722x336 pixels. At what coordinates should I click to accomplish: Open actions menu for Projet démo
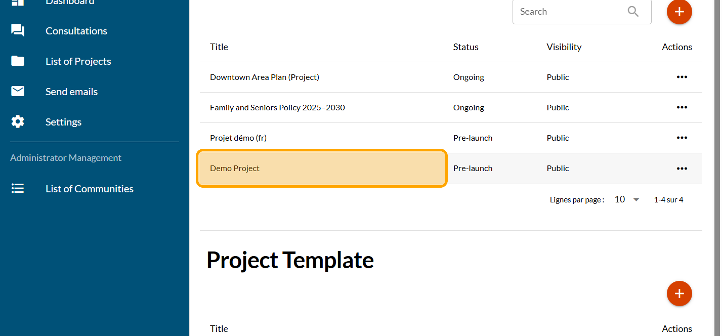tap(682, 138)
